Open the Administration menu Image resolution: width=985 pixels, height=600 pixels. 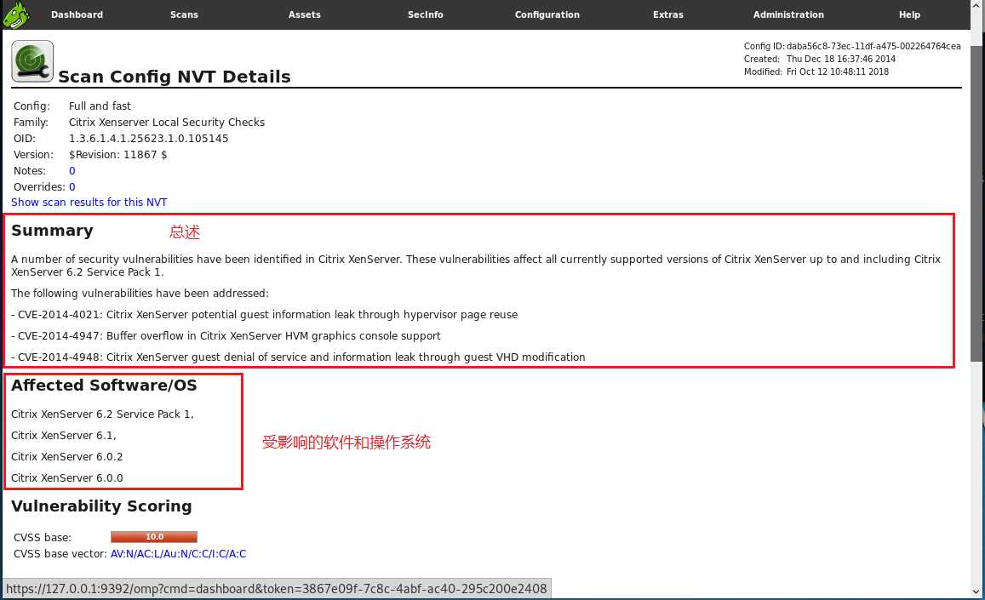point(788,14)
